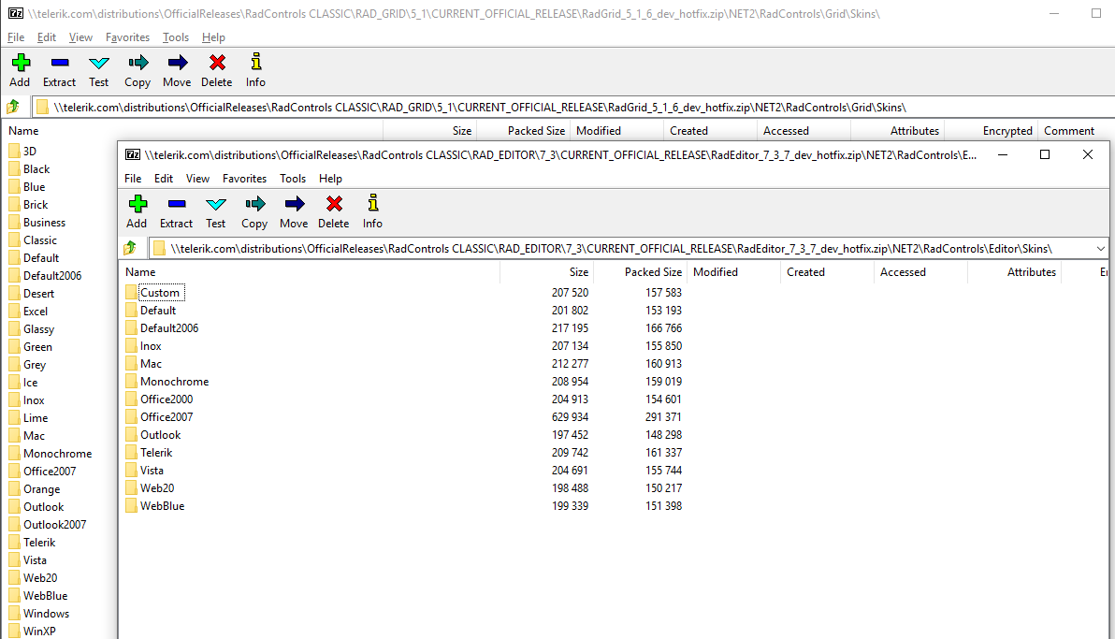Viewport: 1115px width, 639px height.
Task: Select Desert folder name in RadGrid window
Action: (x=38, y=294)
